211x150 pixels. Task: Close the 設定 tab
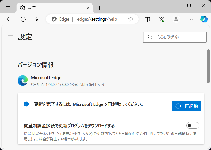click(87, 8)
